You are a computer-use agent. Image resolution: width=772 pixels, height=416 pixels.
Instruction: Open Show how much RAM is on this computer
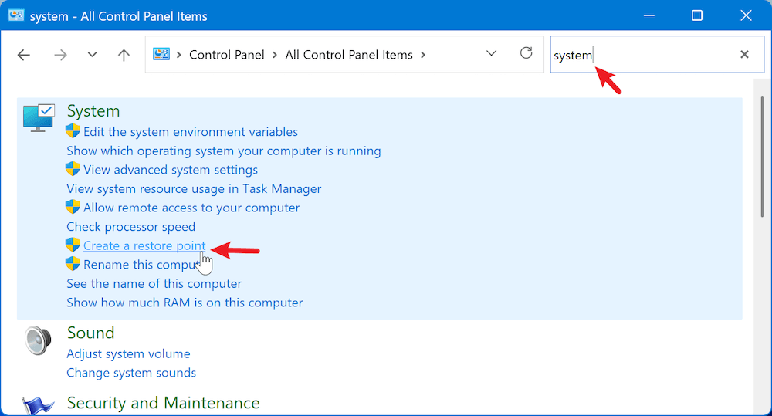tap(185, 303)
